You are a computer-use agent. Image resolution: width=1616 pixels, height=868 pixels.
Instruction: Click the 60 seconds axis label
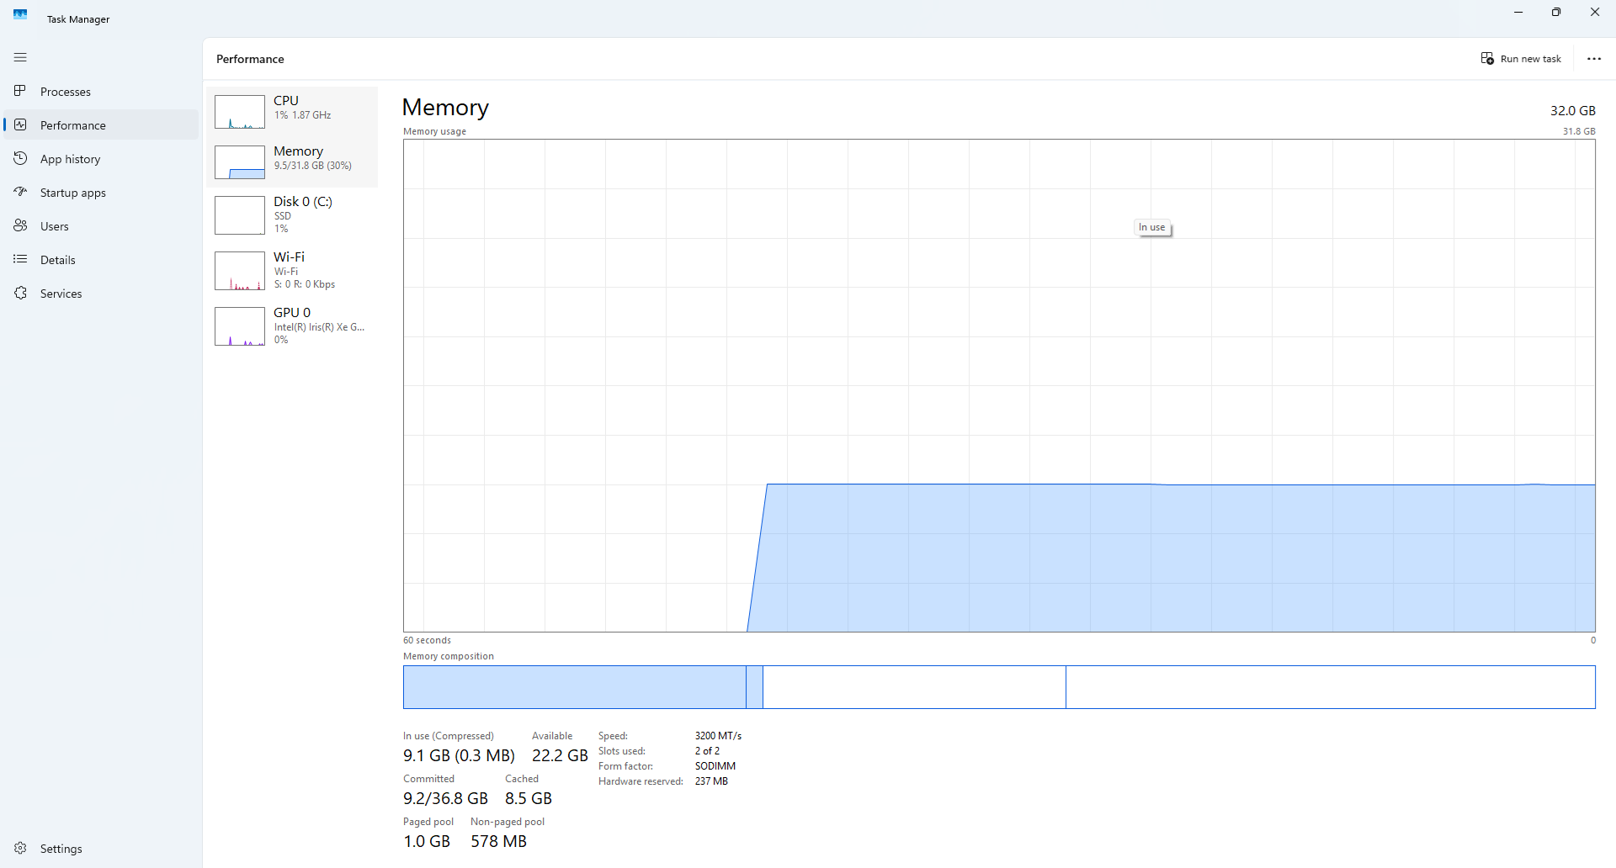tap(427, 640)
